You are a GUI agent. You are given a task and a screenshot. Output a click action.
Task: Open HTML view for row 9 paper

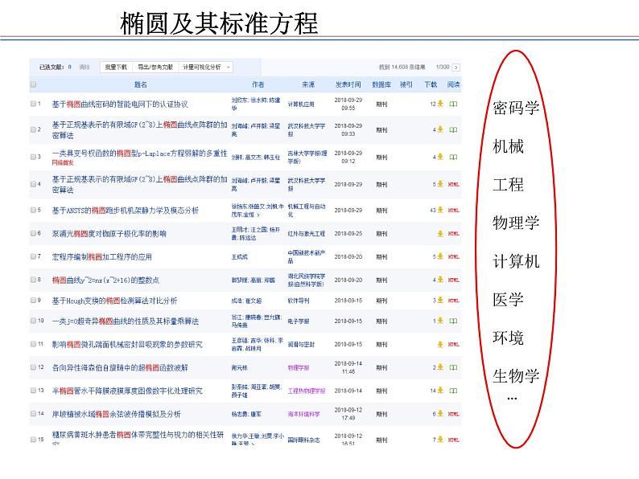click(x=454, y=301)
